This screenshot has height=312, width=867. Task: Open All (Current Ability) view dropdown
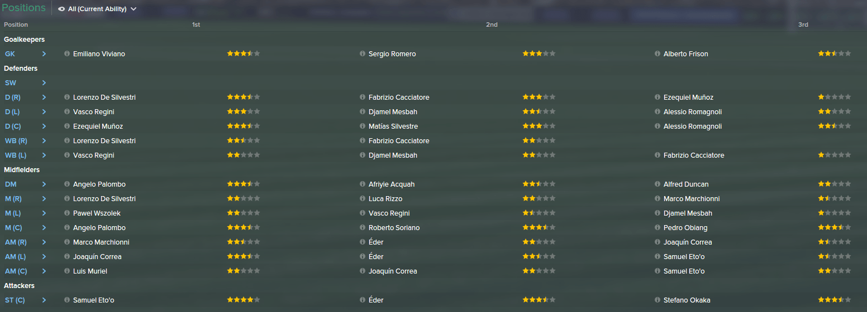(x=97, y=9)
